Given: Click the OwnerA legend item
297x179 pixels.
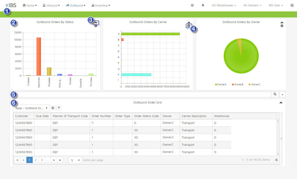Looking at the screenshot, I should (x=221, y=84).
